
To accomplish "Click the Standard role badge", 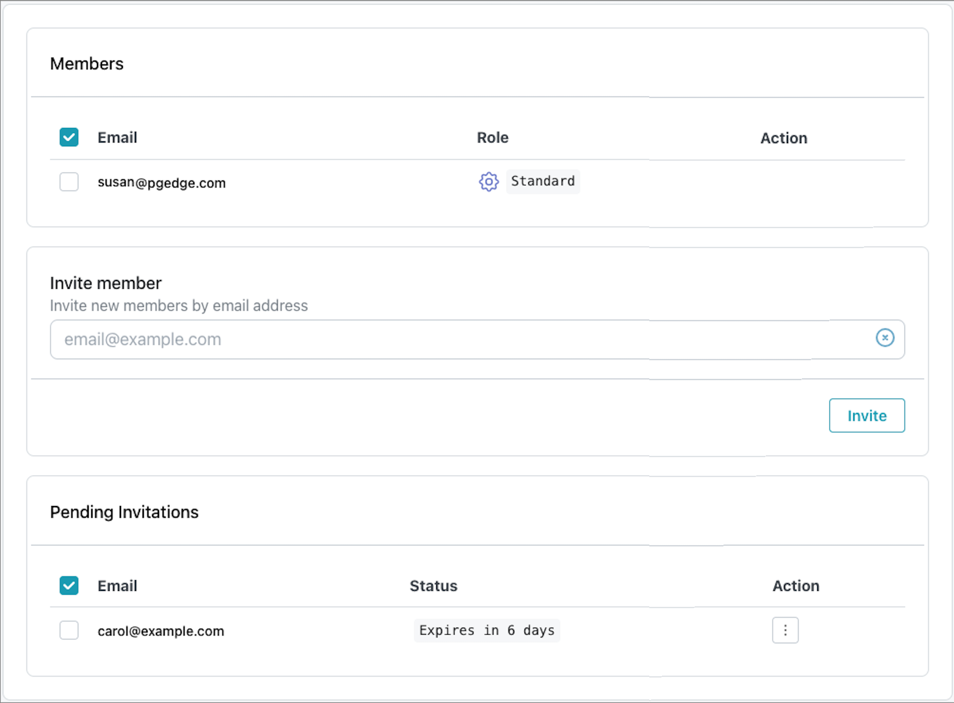I will [543, 182].
